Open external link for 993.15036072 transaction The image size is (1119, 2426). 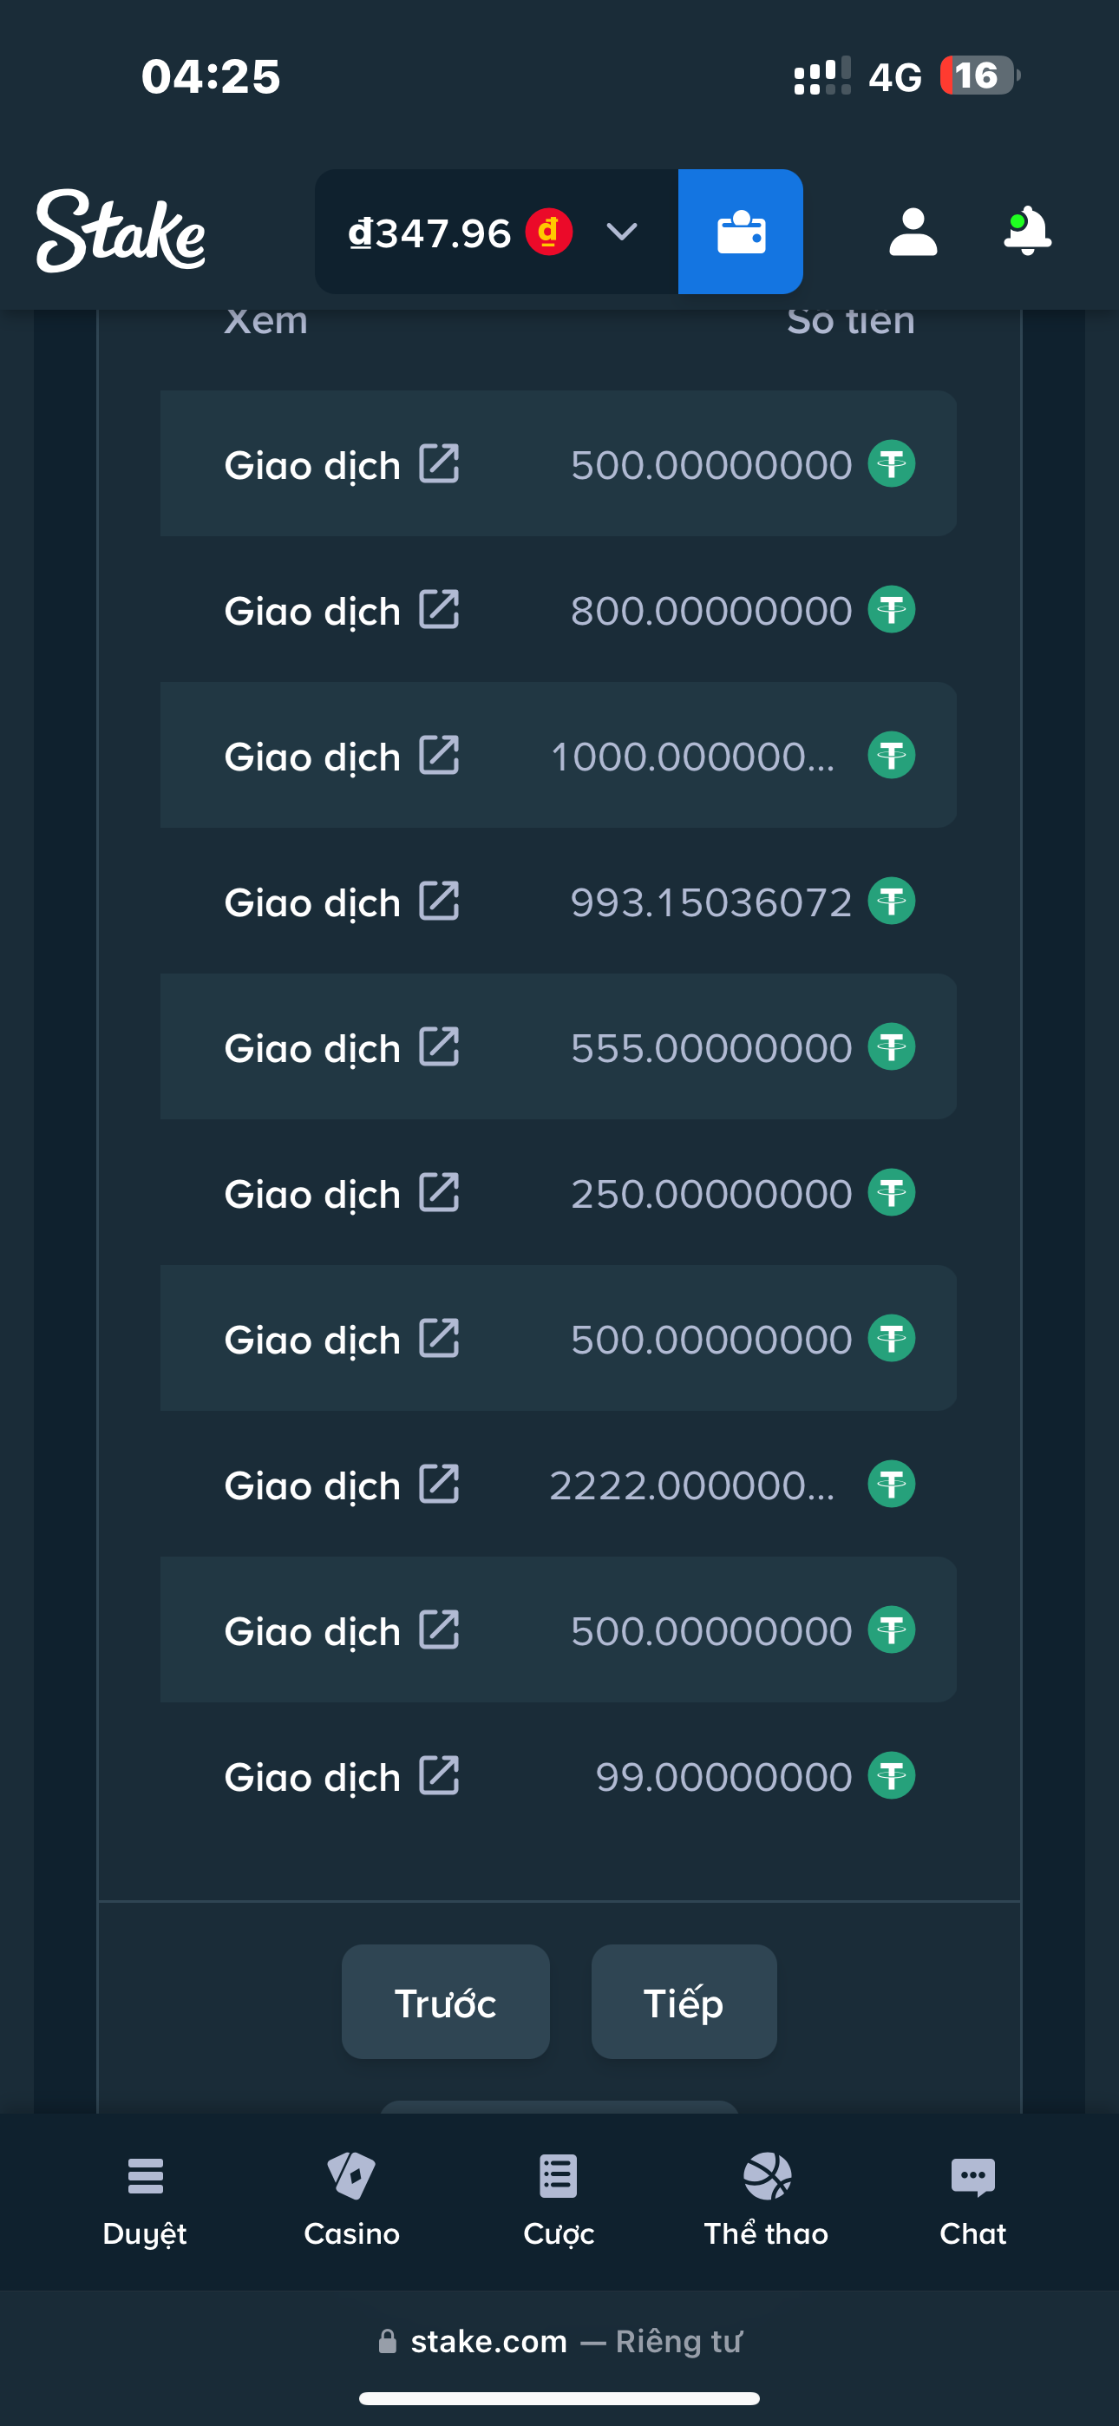click(x=439, y=902)
